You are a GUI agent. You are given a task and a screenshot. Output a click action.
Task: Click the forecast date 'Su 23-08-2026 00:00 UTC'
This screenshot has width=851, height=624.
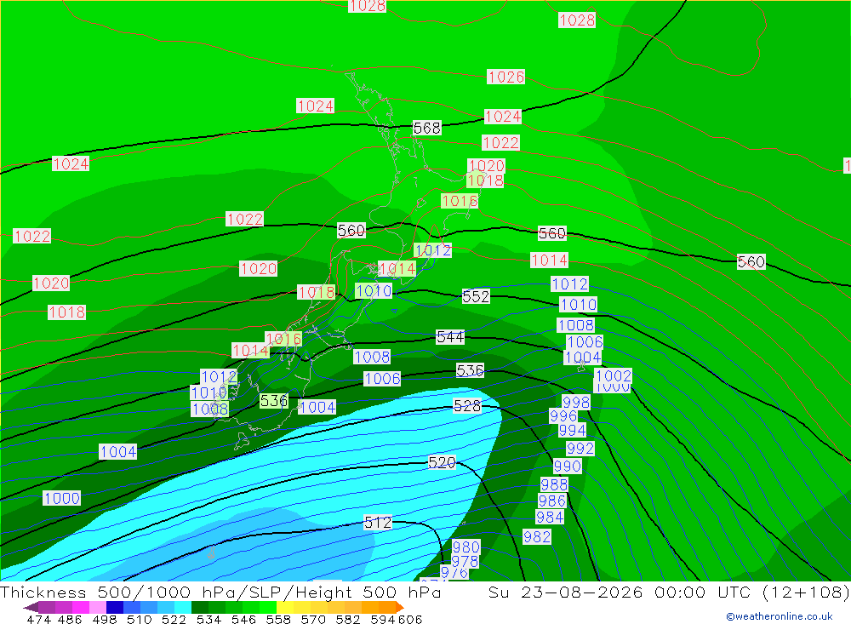620,593
